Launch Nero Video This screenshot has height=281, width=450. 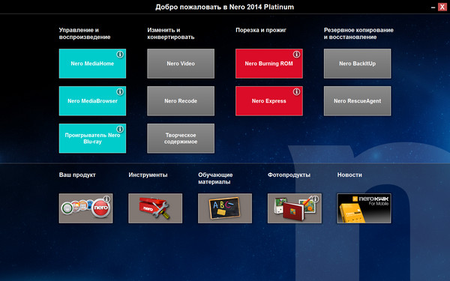tap(181, 64)
